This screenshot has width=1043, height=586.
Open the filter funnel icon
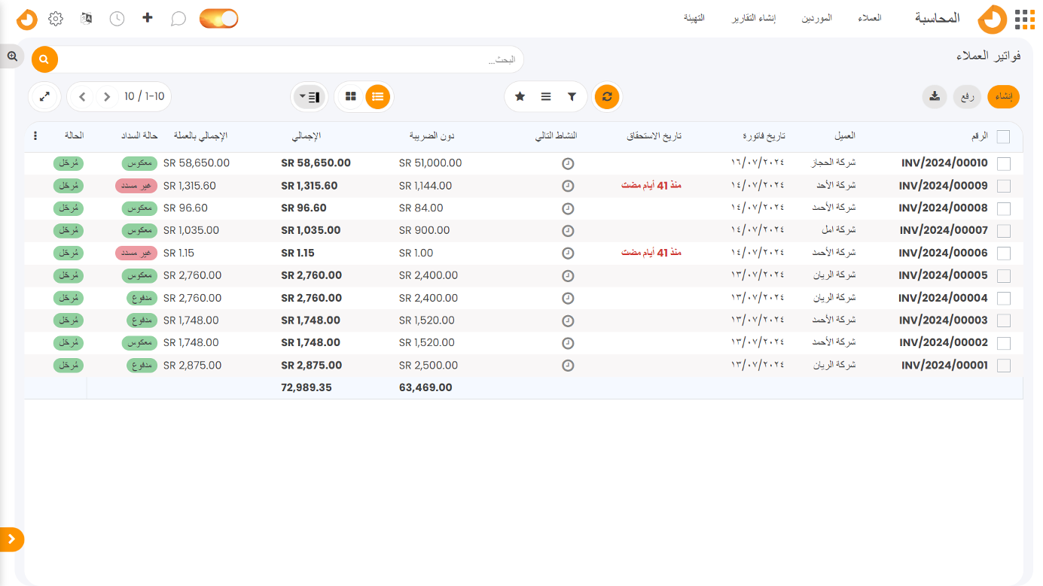(x=572, y=96)
